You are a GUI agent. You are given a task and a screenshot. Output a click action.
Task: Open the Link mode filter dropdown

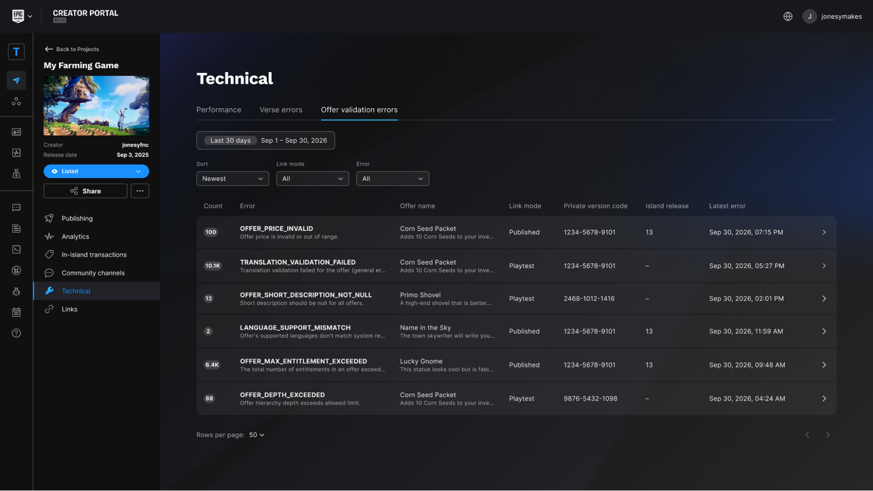point(312,179)
